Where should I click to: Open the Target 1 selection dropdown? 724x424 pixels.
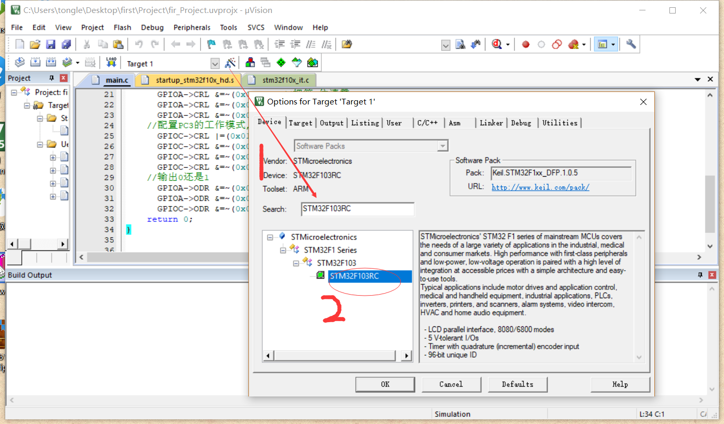click(x=215, y=63)
